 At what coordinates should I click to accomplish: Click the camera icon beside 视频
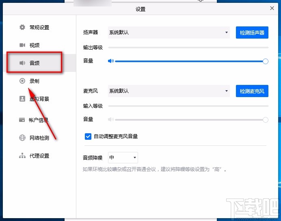22,45
